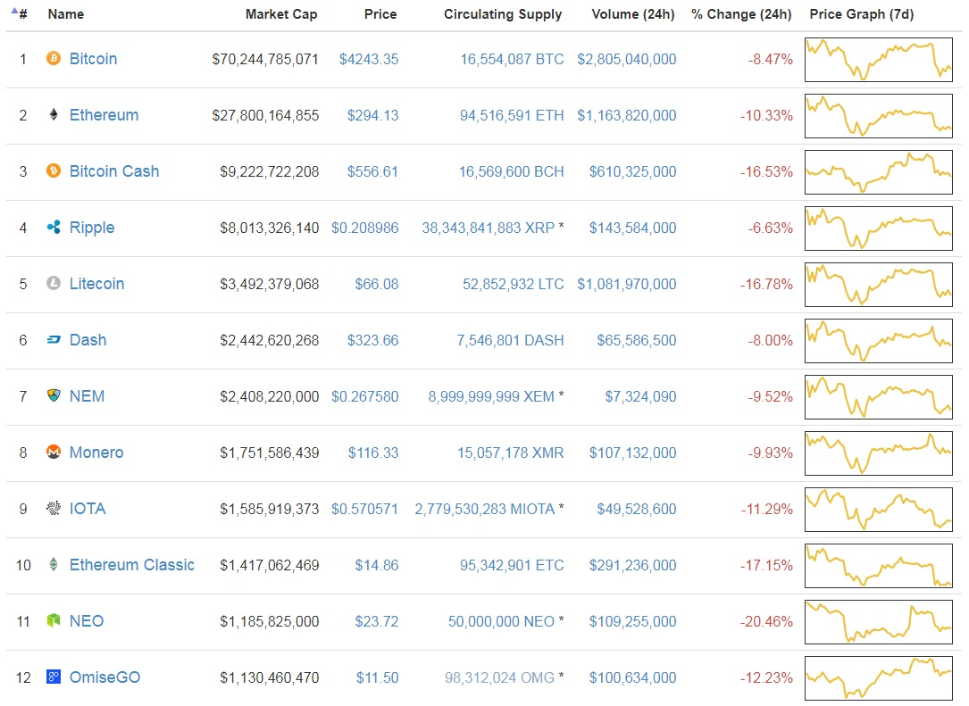Image resolution: width=969 pixels, height=706 pixels.
Task: Click Bitcoin Cash price $556.61
Action: (x=372, y=171)
